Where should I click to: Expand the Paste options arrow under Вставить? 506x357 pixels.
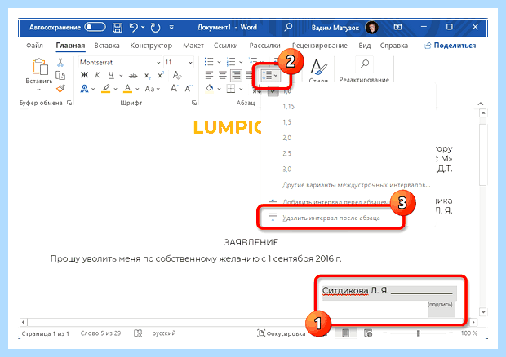(x=38, y=90)
